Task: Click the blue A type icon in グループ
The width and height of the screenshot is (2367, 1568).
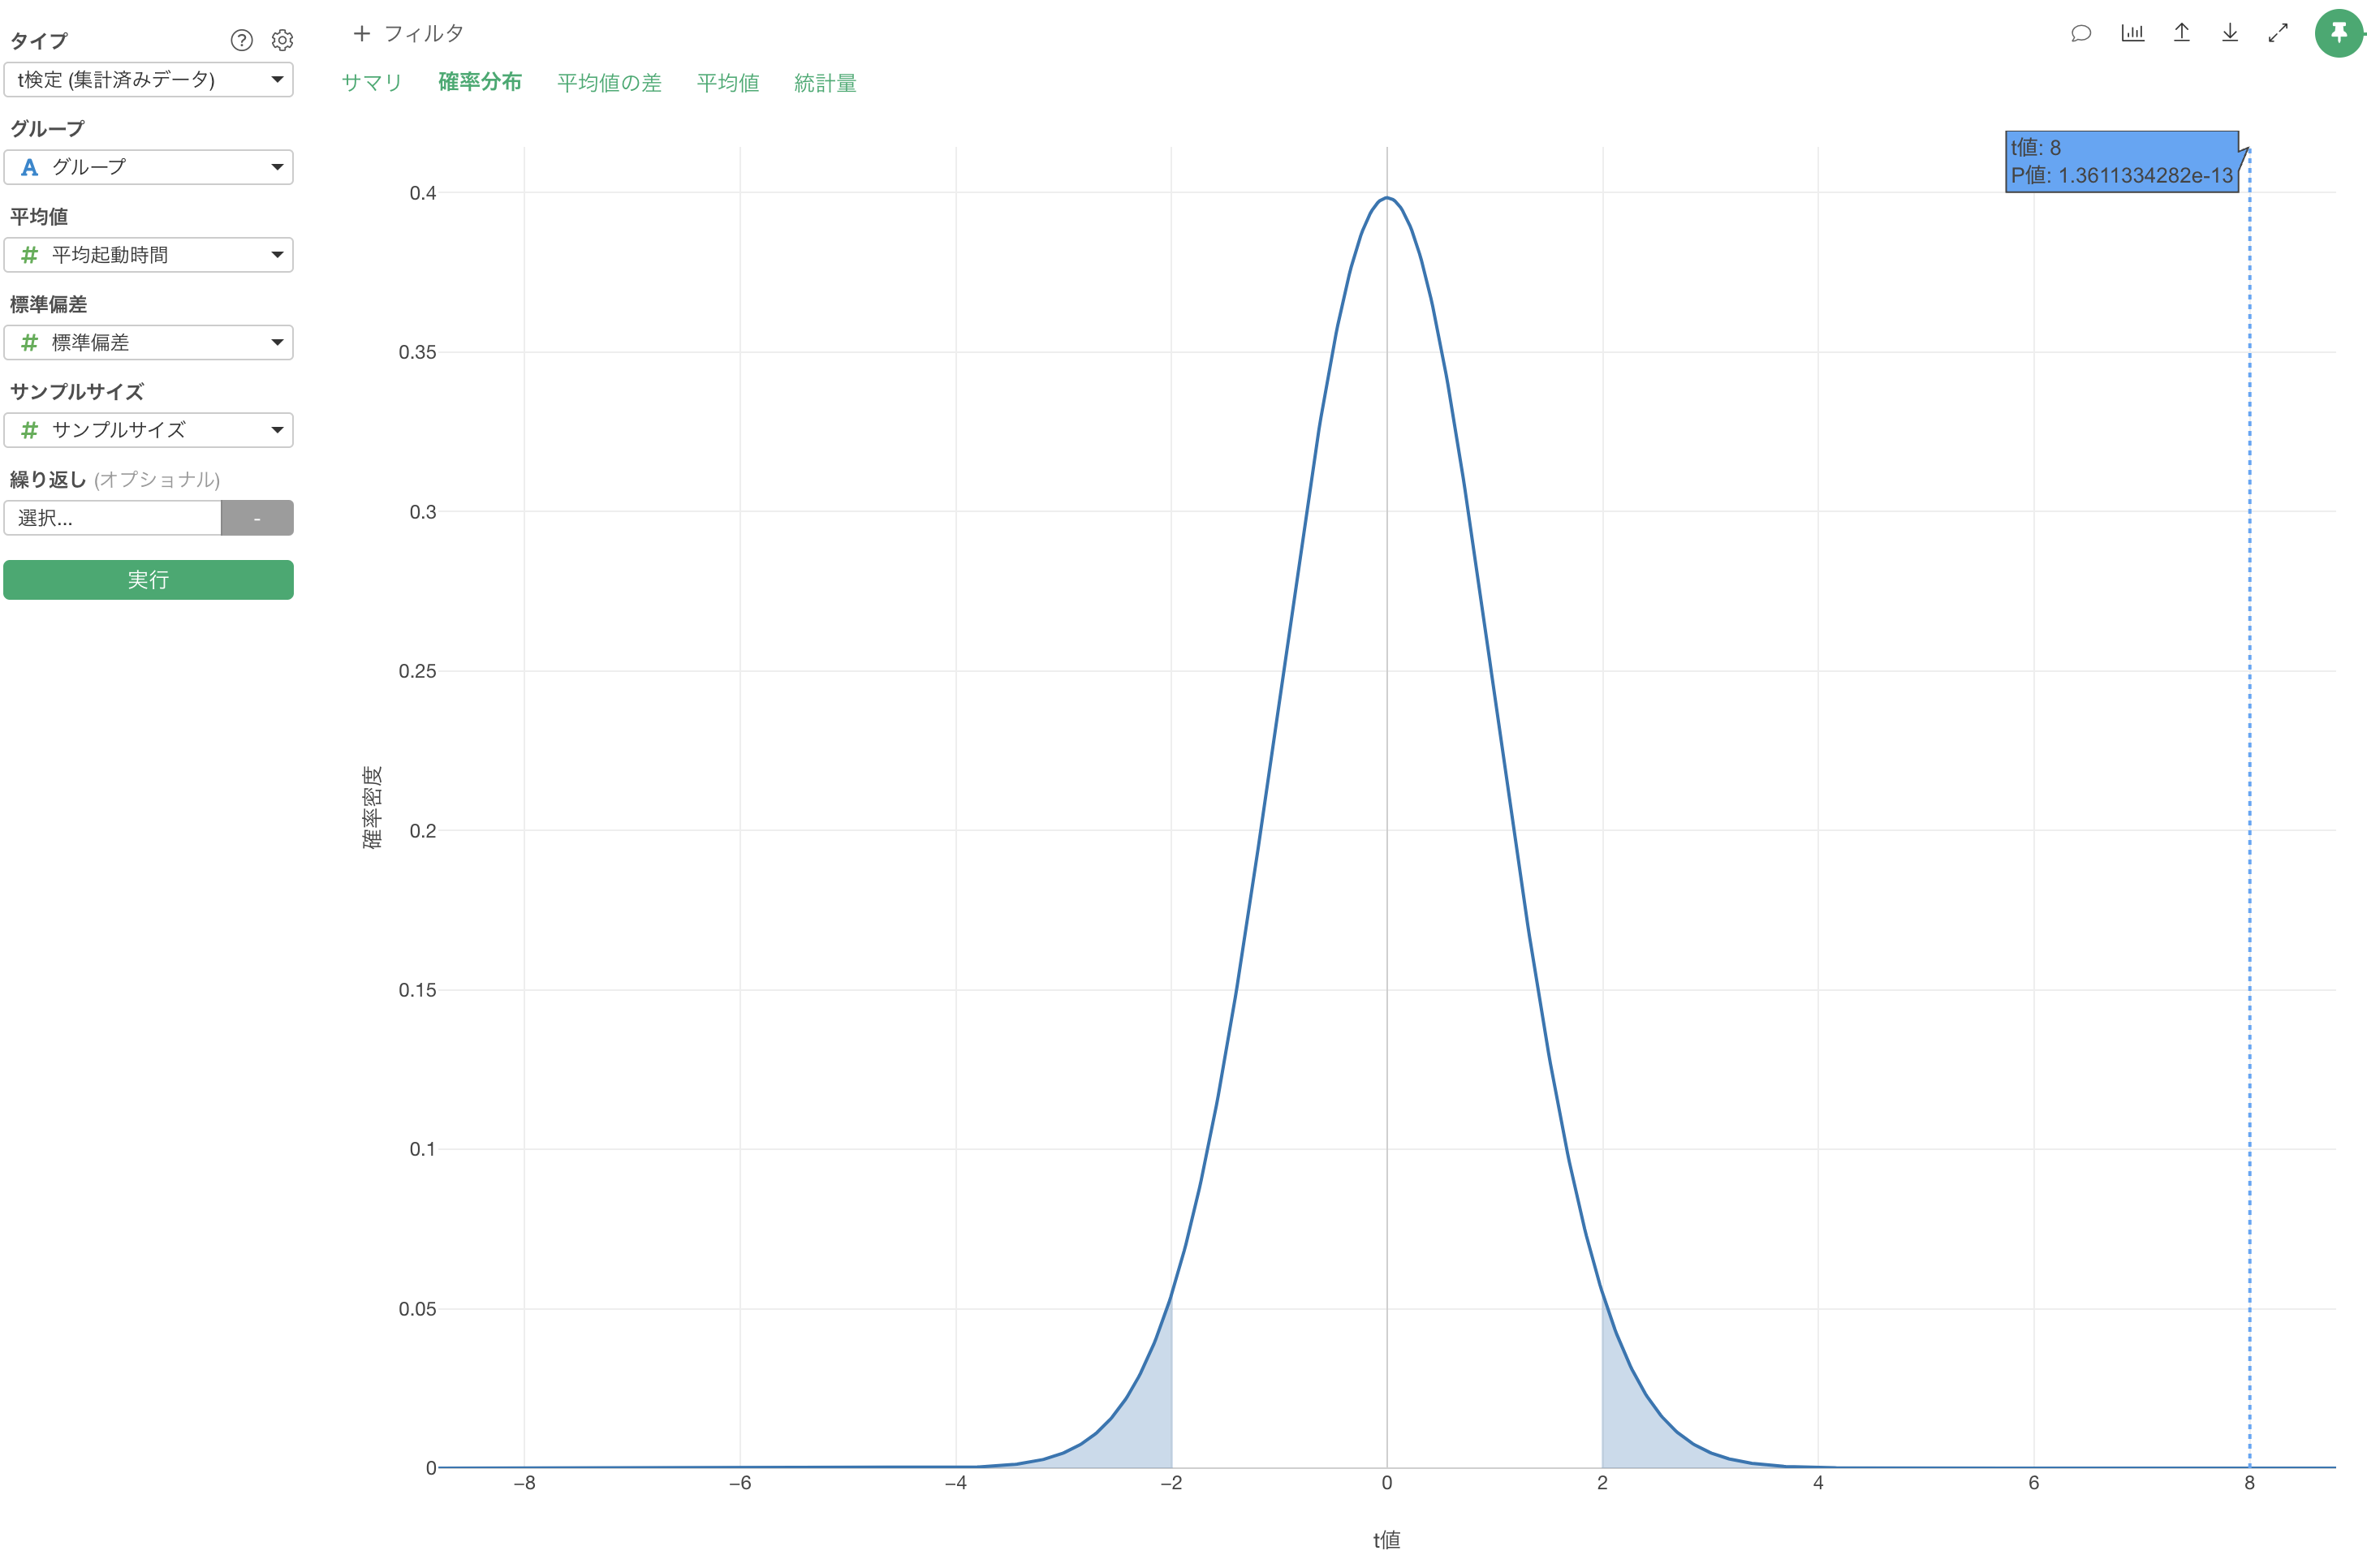Action: [30, 167]
